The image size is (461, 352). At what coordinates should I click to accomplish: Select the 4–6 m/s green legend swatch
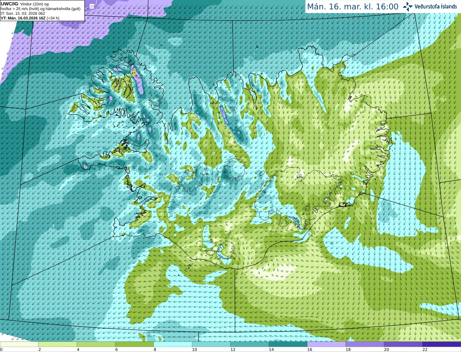pos(96,344)
